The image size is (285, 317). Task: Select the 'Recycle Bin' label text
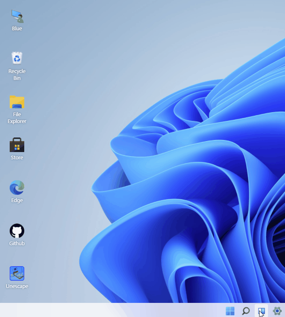click(17, 75)
